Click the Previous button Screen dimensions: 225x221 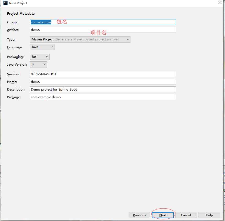point(139,215)
